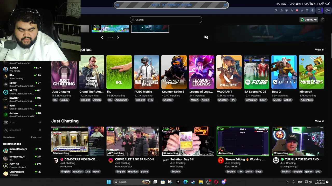The width and height of the screenshot is (332, 186).
Task: Open the IRL category card
Action: [x=119, y=72]
